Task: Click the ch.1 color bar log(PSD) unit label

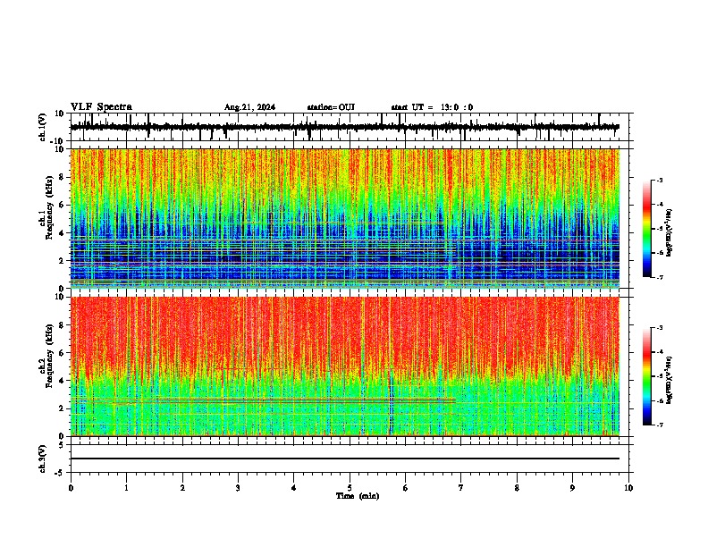Action: pyautogui.click(x=670, y=233)
